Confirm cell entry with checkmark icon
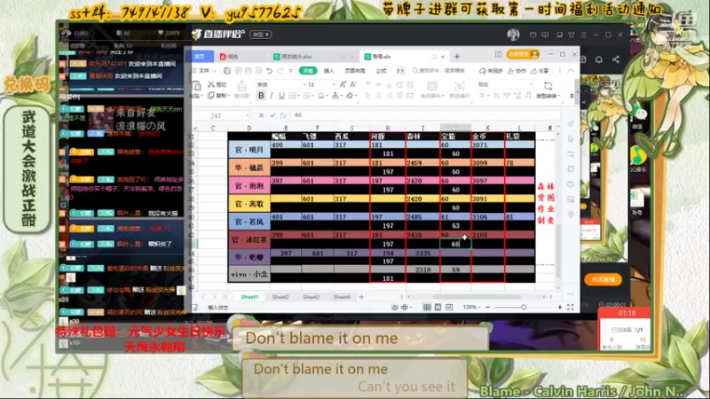The image size is (710, 399). click(x=272, y=115)
